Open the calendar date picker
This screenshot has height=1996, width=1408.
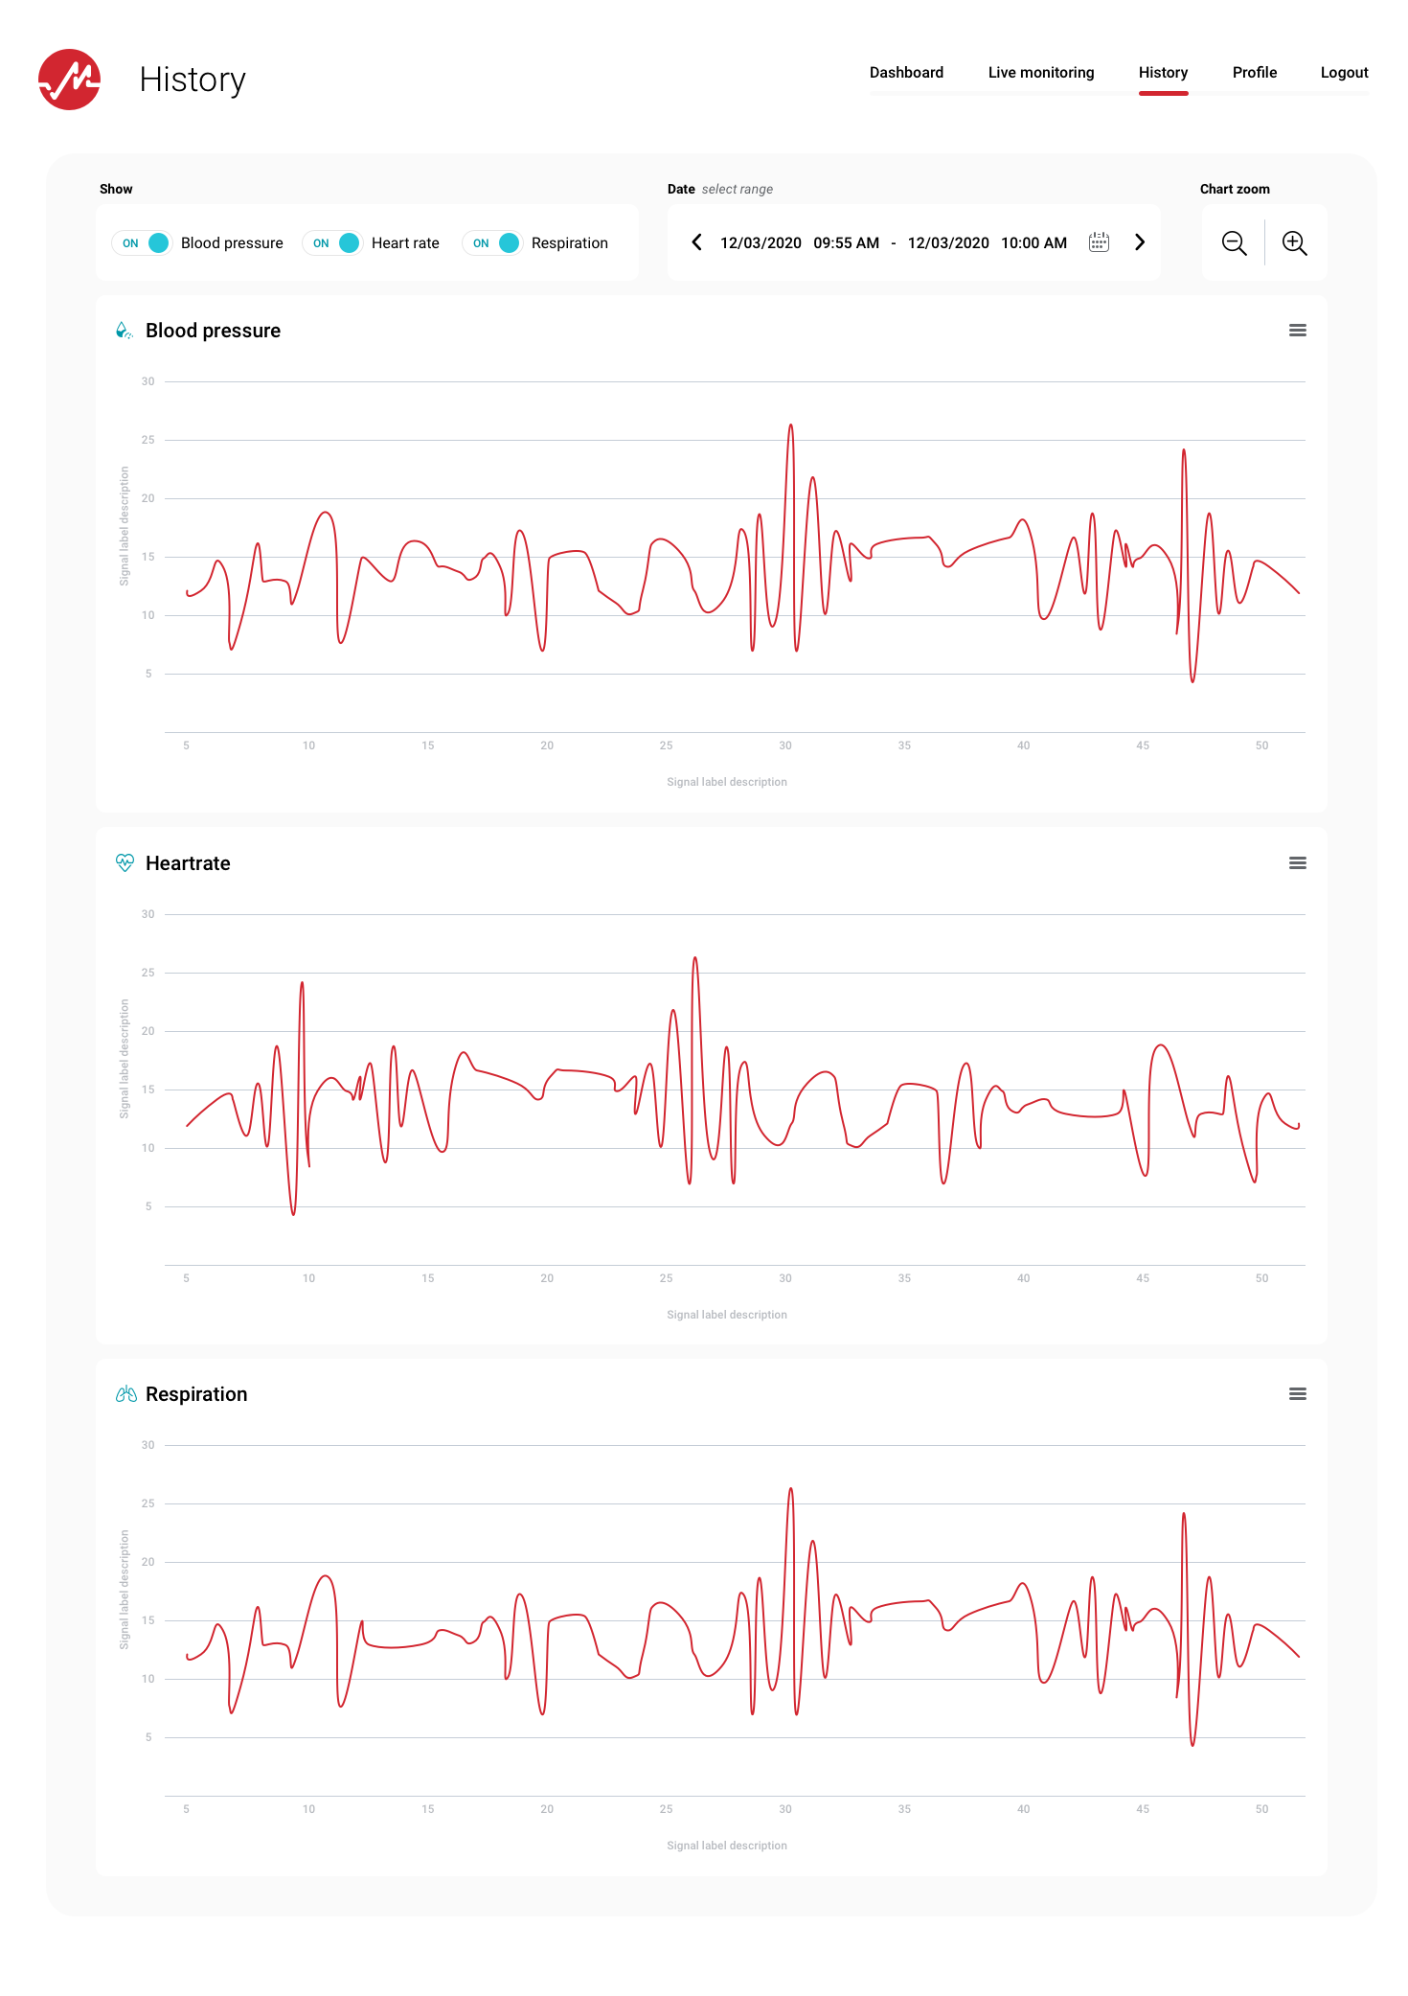click(x=1099, y=242)
